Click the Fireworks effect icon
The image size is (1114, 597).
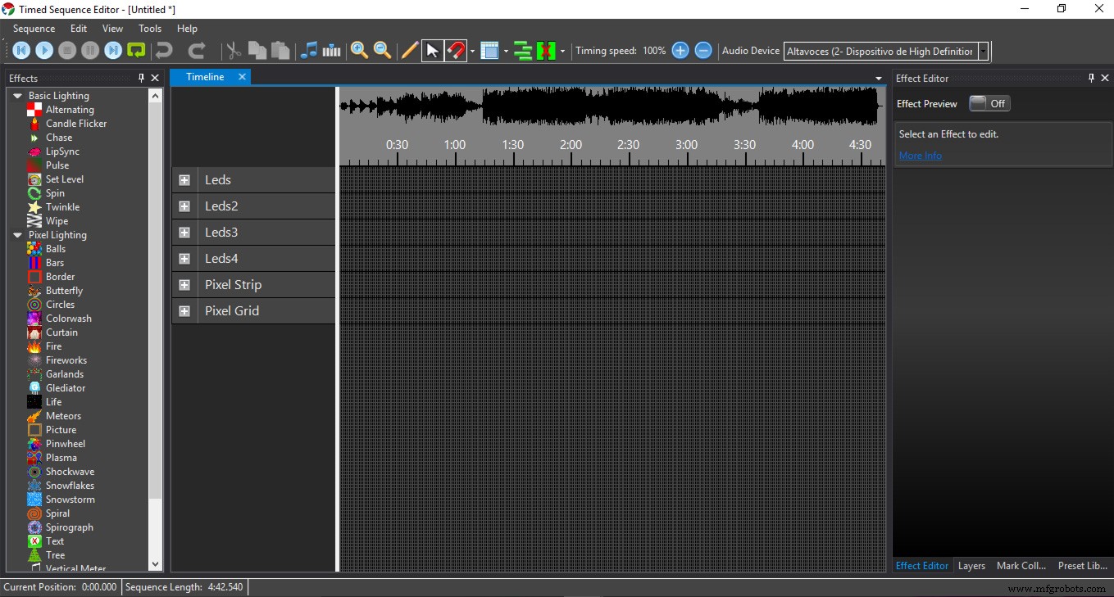[x=34, y=360]
